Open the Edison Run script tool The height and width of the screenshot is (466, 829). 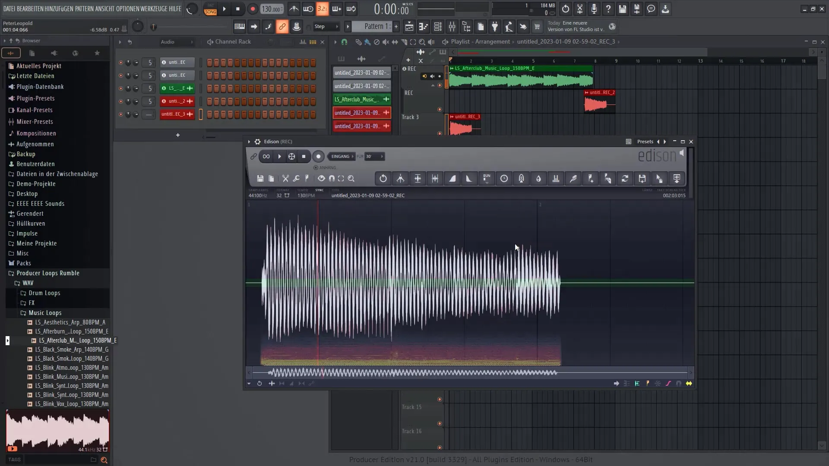coord(487,179)
